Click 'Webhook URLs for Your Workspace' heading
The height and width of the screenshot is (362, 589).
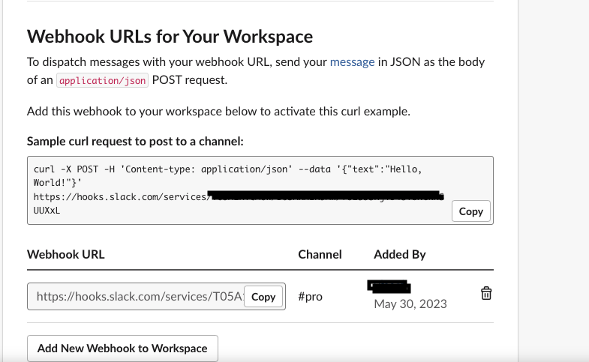click(x=170, y=37)
